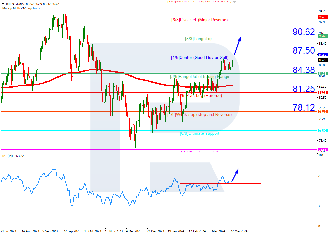Click the 81.25 red price tag
The image size is (330, 235).
[x=322, y=93]
